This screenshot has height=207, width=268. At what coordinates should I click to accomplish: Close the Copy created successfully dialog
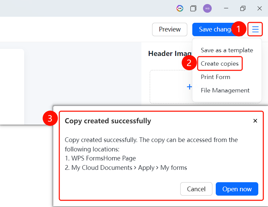[255, 121]
